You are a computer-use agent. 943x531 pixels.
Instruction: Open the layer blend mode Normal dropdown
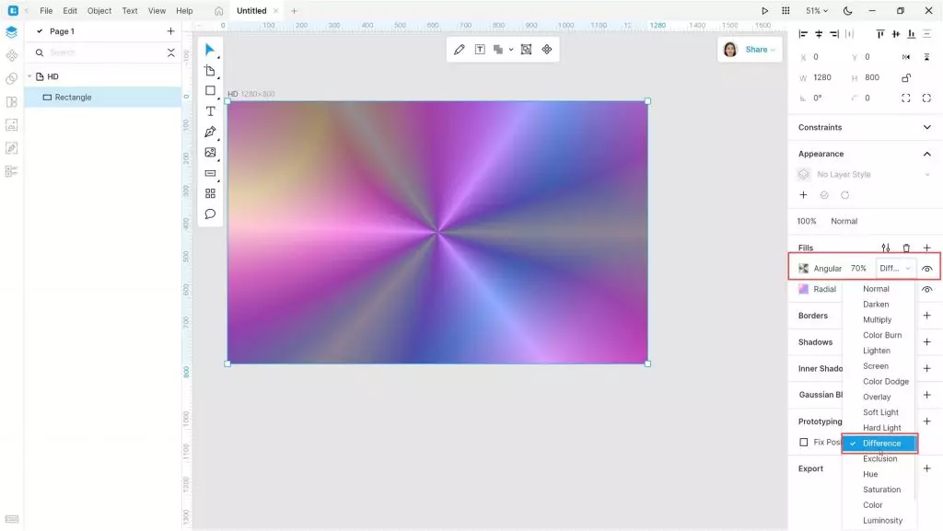[x=844, y=221]
